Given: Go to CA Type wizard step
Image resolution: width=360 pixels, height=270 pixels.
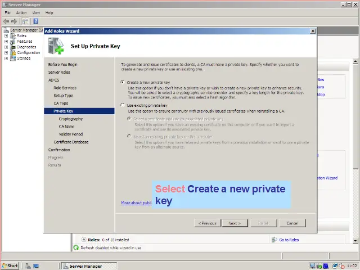Looking at the screenshot, I should 61,103.
